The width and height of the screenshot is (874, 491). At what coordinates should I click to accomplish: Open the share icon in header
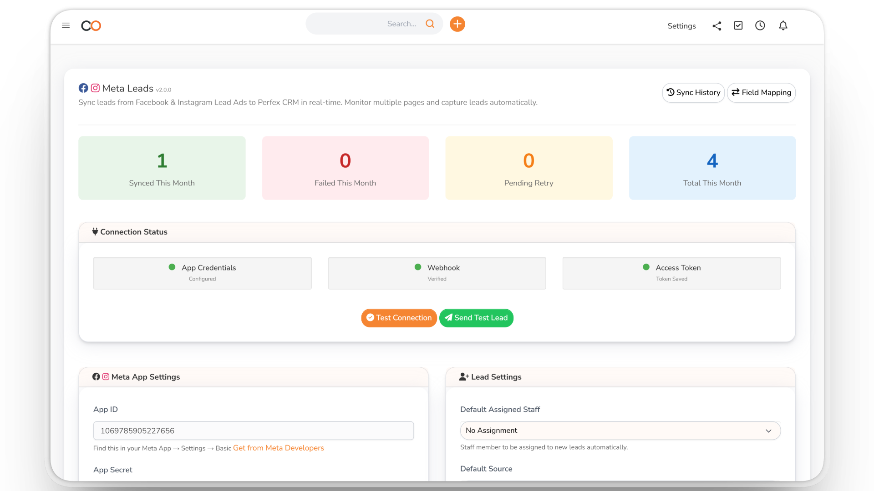(x=716, y=26)
